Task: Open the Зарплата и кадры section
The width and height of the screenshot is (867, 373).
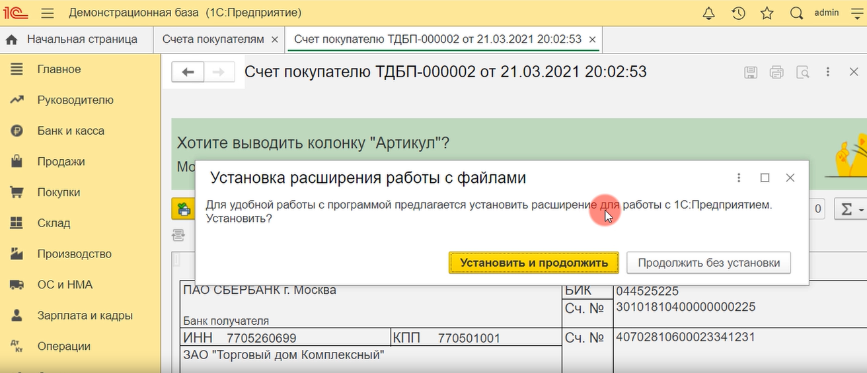Action: [x=85, y=316]
